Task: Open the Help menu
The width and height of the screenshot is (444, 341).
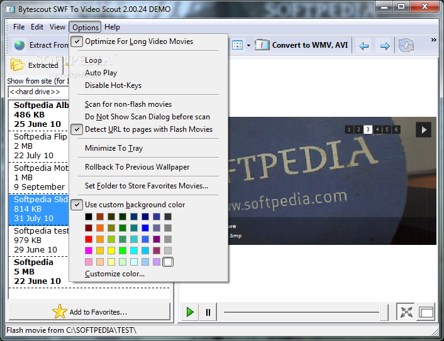Action: pyautogui.click(x=112, y=27)
